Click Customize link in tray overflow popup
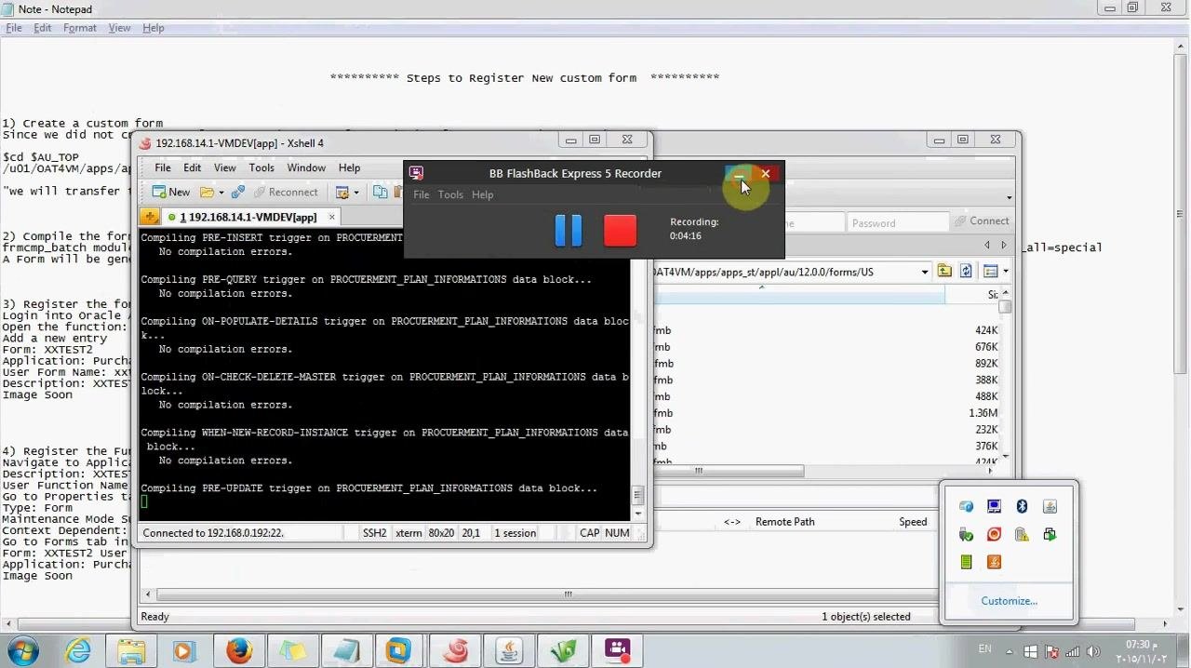The width and height of the screenshot is (1191, 668). (x=1009, y=601)
